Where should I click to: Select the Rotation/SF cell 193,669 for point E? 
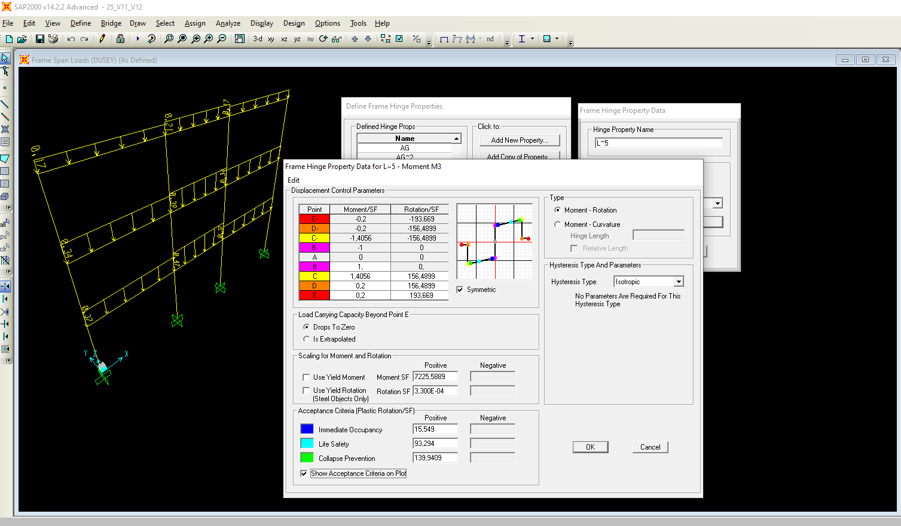(x=421, y=296)
